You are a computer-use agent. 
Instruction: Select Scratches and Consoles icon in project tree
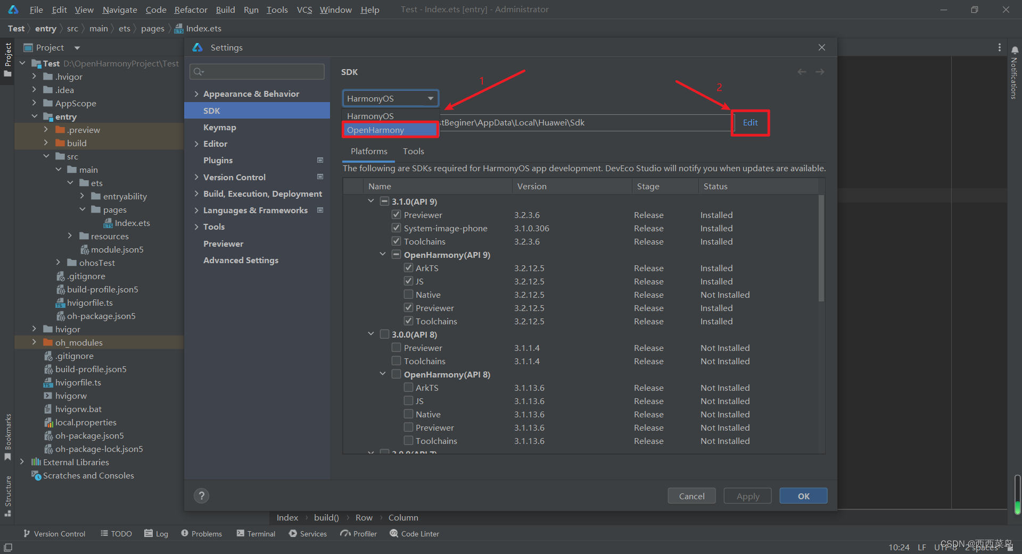[x=36, y=475]
